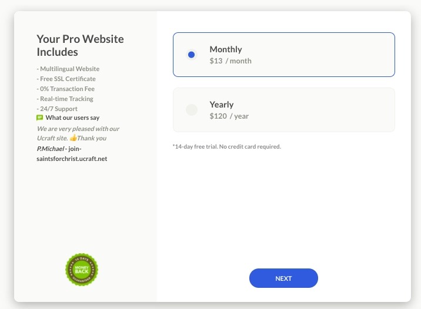
Task: Open saintsforchrist.ucraft.net testimonial link
Action: 72,154
